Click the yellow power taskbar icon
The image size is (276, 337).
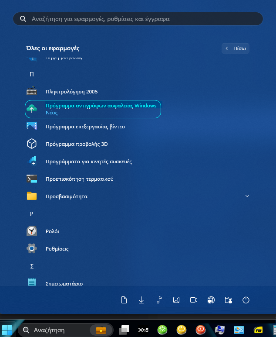point(182,330)
